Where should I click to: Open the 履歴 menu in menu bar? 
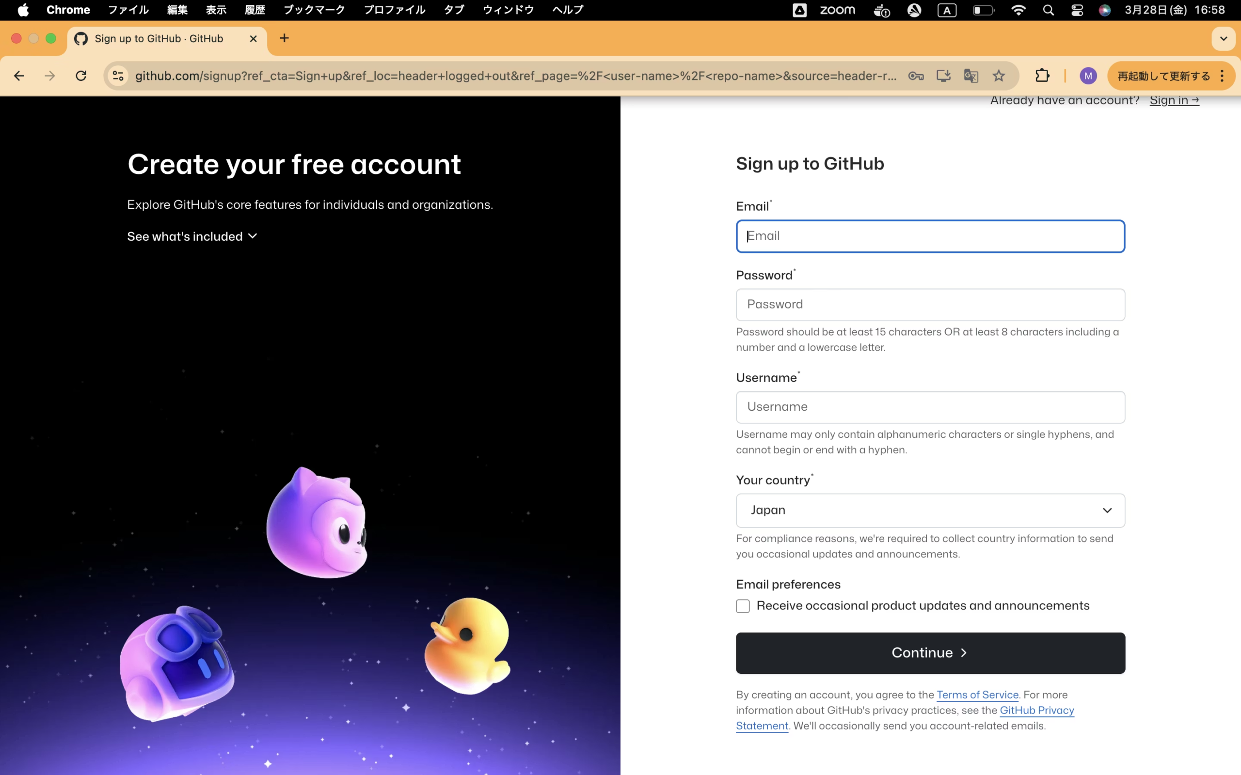click(x=255, y=10)
